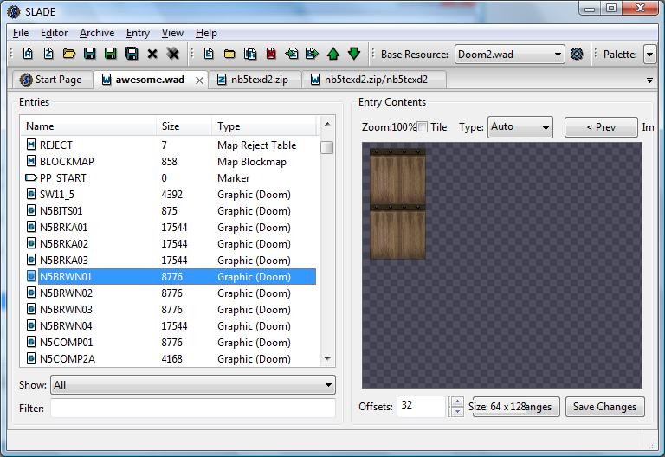Sort by the Type column header

(x=264, y=126)
